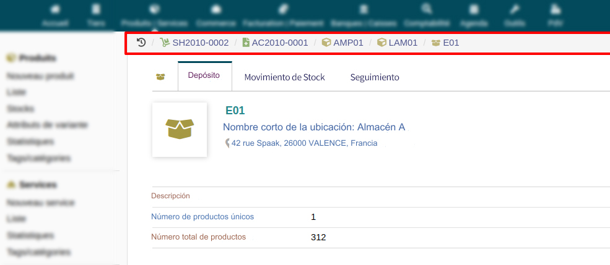Click the warehouse icon left of the Depósito tab
Screen dimensions: 610x265
(160, 77)
